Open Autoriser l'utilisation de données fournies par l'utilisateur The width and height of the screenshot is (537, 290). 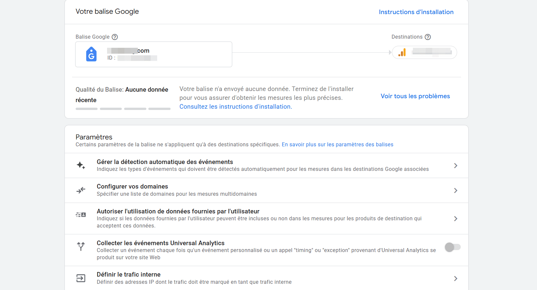(267, 219)
